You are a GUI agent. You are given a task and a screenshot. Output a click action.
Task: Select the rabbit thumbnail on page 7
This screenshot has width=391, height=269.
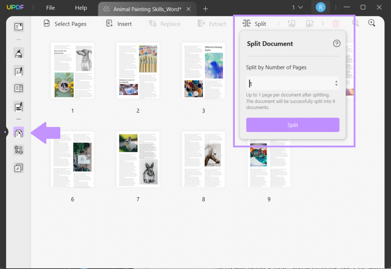(138, 159)
